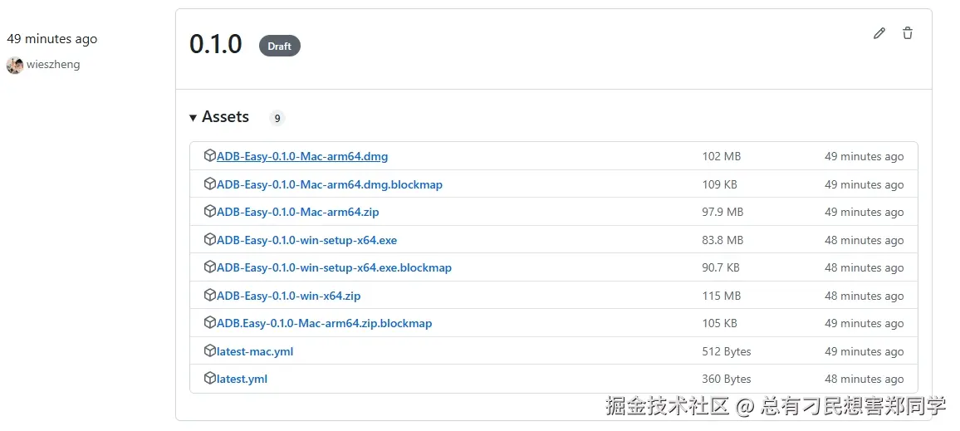Image resolution: width=960 pixels, height=431 pixels.
Task: Click package icon beside win-setup-x64.exe.blockmap
Action: click(x=210, y=267)
